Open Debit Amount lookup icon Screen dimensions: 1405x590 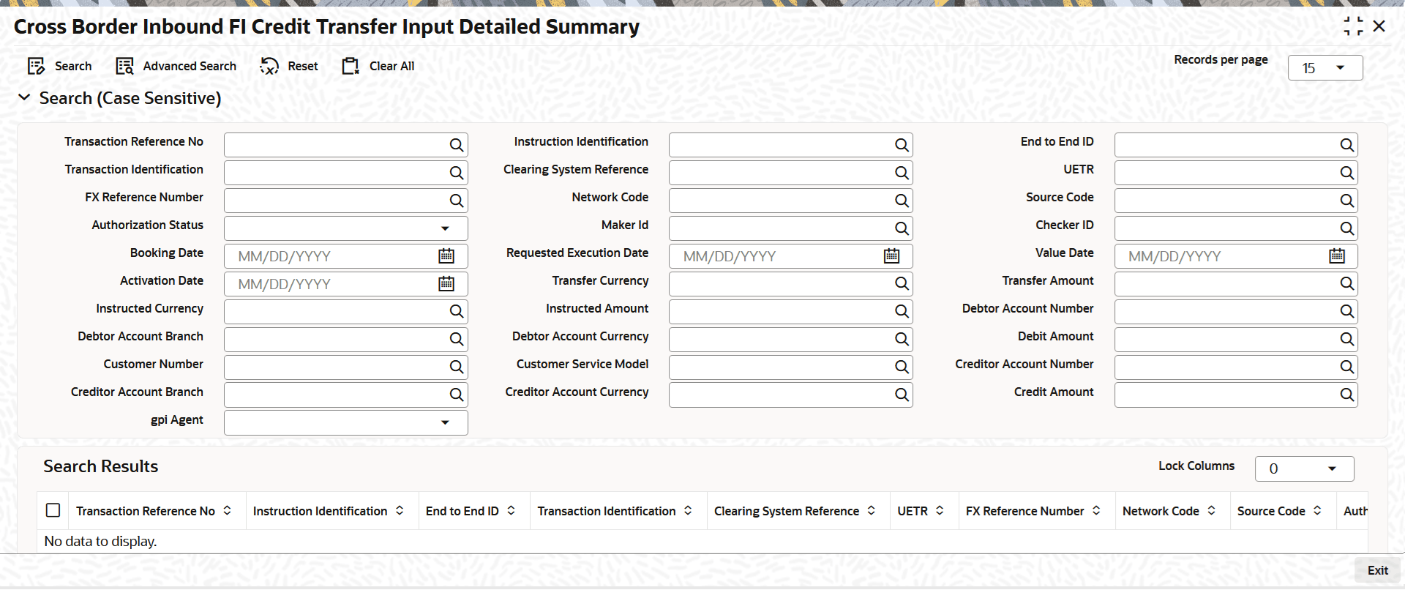click(x=1346, y=339)
